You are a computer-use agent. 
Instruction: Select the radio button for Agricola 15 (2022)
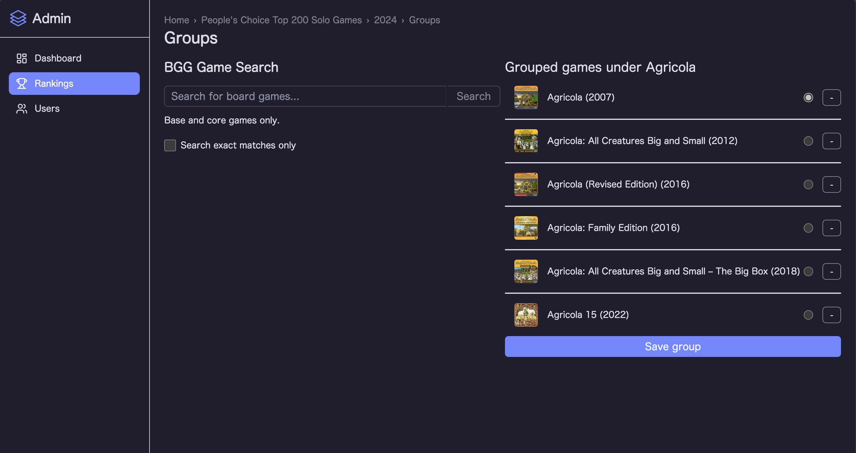[x=808, y=315]
